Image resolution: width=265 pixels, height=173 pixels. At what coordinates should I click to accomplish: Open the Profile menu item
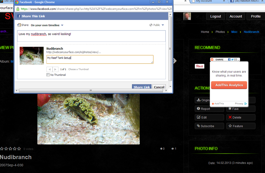(x=256, y=16)
